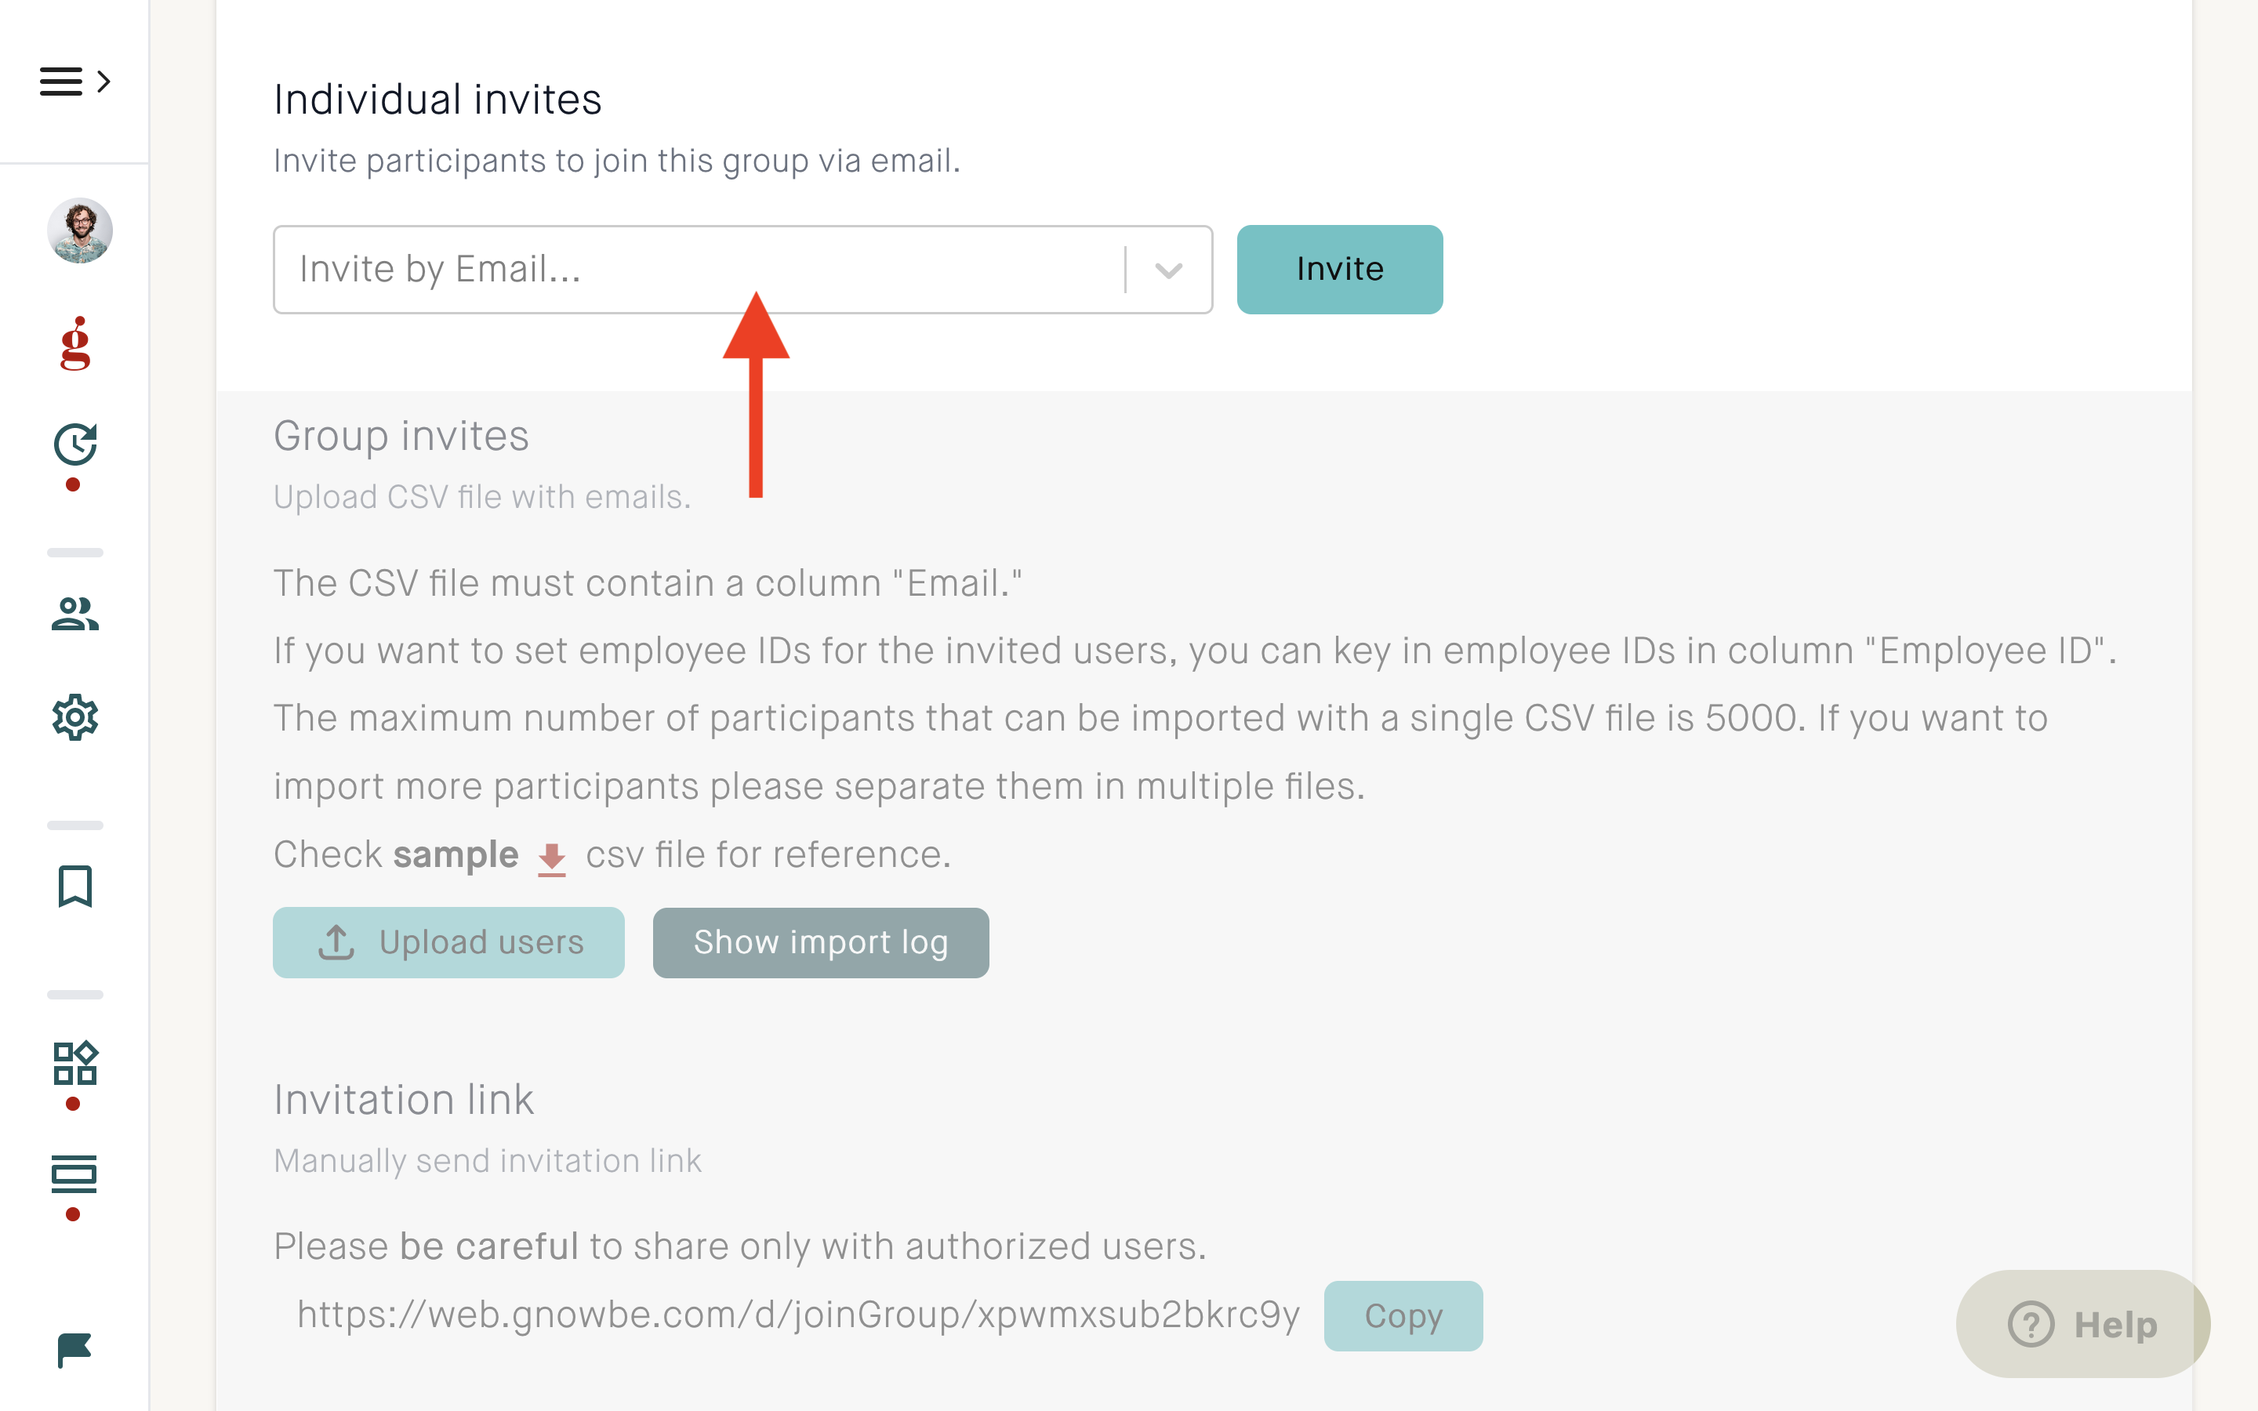Screen dimensions: 2258x1411
Task: Copy the invitation link
Action: [1403, 1316]
